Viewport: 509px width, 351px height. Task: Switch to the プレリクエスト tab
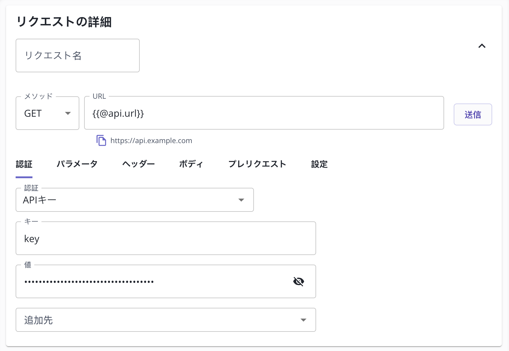point(257,164)
